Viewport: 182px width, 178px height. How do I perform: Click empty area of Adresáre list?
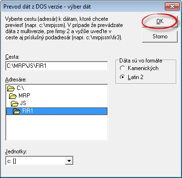coord(57,127)
